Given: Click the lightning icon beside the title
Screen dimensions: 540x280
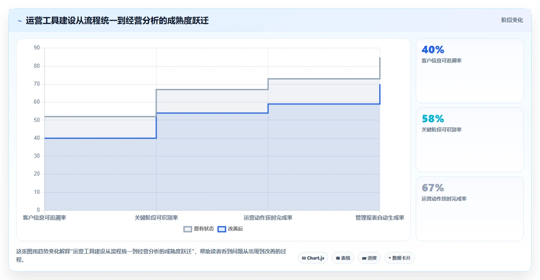Looking at the screenshot, I should pyautogui.click(x=20, y=20).
